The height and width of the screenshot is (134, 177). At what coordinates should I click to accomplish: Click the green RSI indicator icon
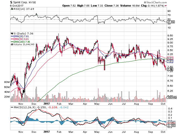click(x=12, y=9)
